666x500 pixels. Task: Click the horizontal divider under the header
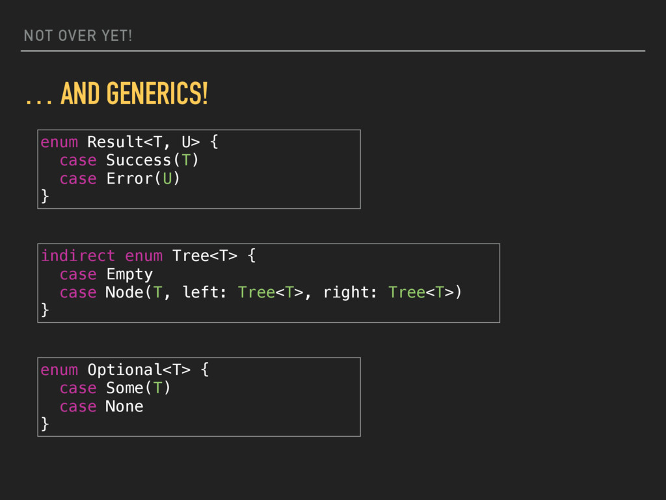[333, 50]
